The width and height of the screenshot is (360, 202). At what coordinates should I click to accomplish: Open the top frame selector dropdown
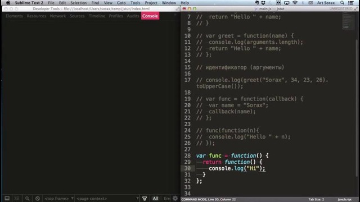click(x=58, y=199)
